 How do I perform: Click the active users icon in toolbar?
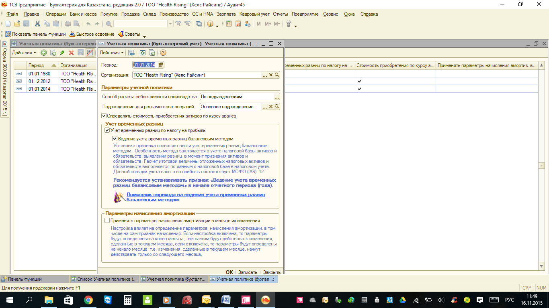coord(248,24)
